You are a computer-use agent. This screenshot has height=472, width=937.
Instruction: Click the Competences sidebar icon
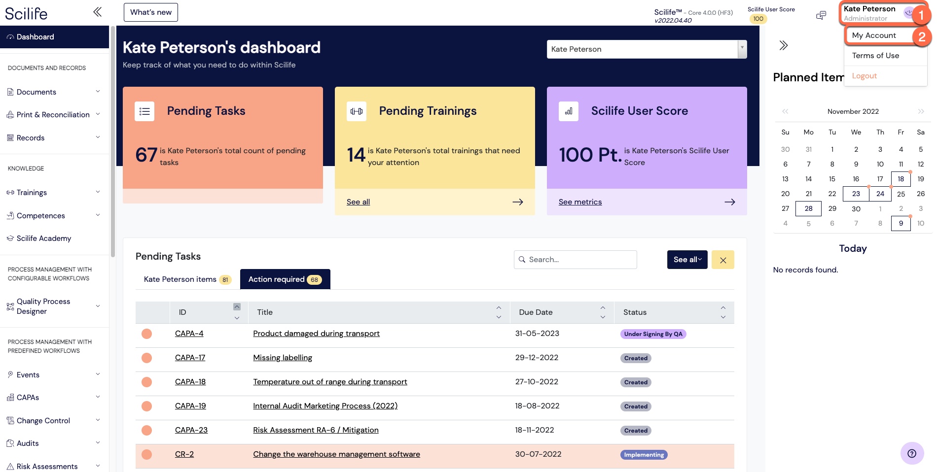(10, 215)
